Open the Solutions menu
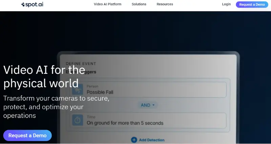The width and height of the screenshot is (271, 144). 139,4
